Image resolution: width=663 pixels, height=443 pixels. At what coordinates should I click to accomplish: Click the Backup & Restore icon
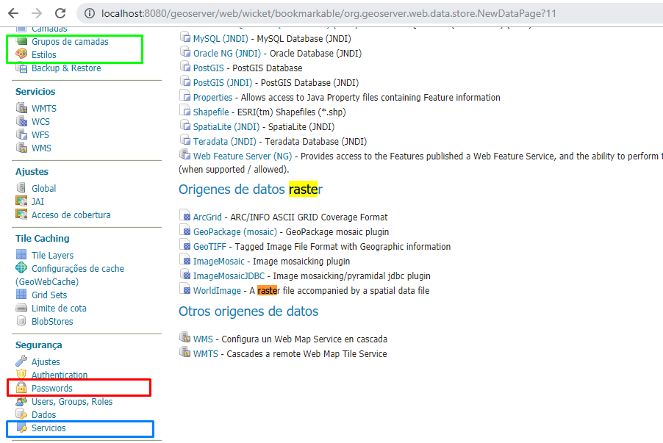coord(21,68)
